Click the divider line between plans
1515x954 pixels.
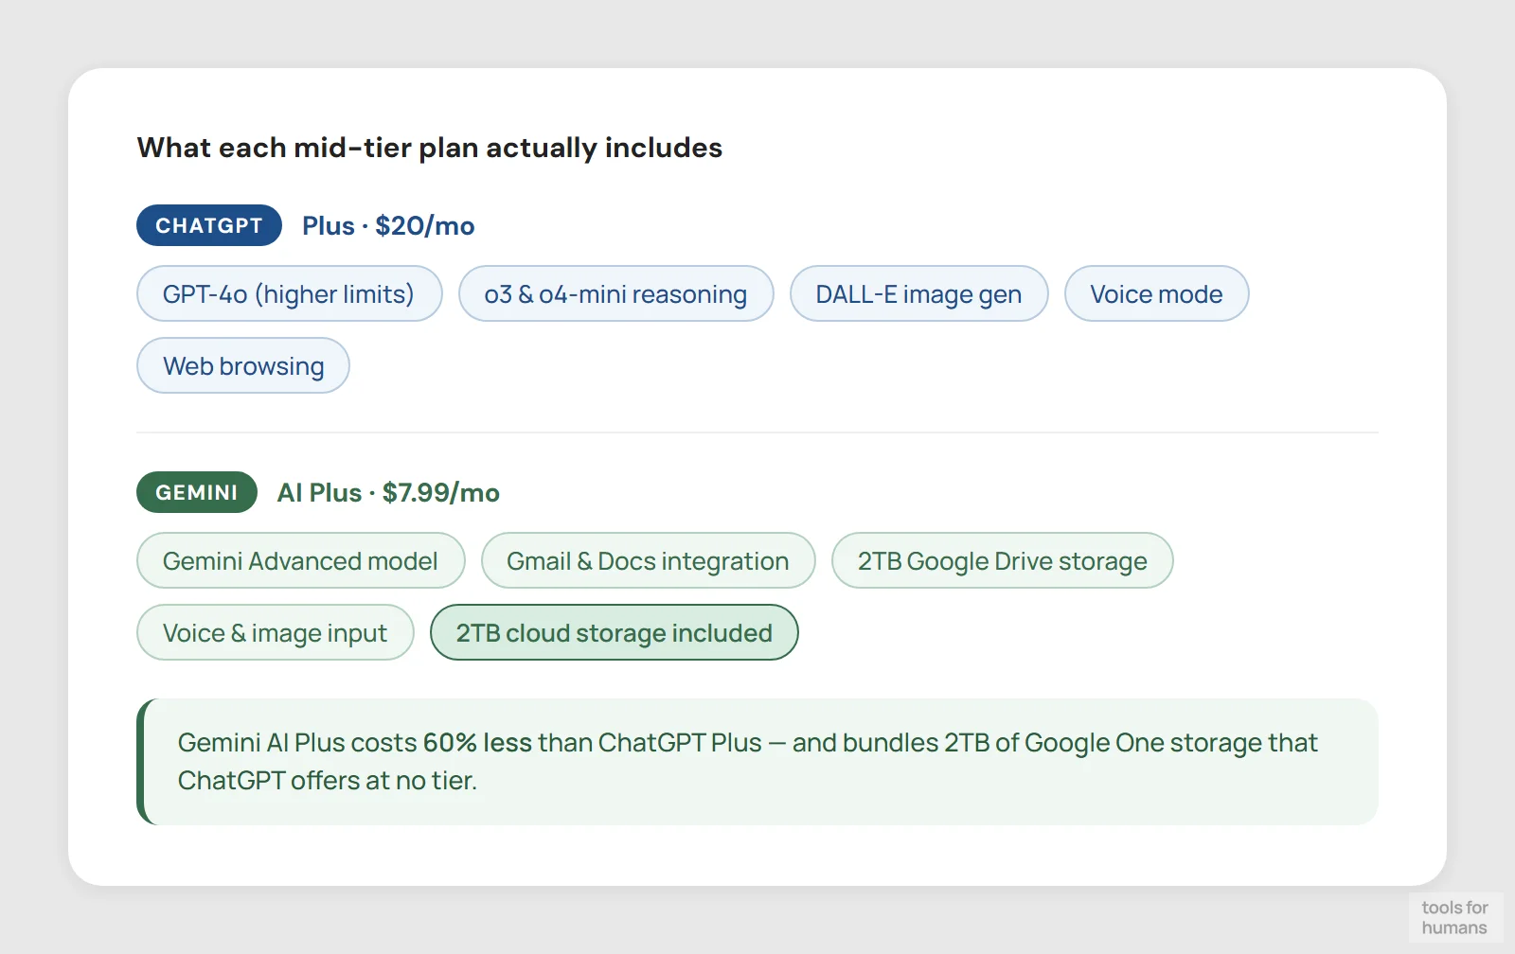757,433
